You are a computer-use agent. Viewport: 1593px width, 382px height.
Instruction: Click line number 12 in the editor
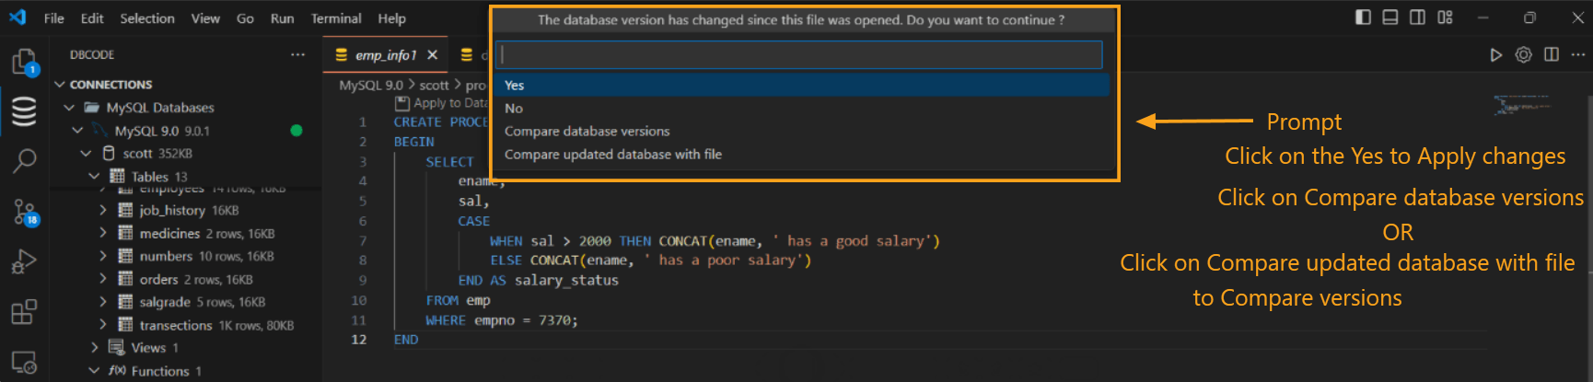[x=358, y=340]
